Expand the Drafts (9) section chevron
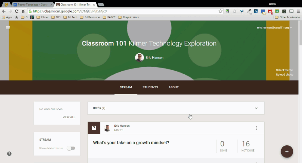Screen dimensions: 302x163 click(x=256, y=108)
